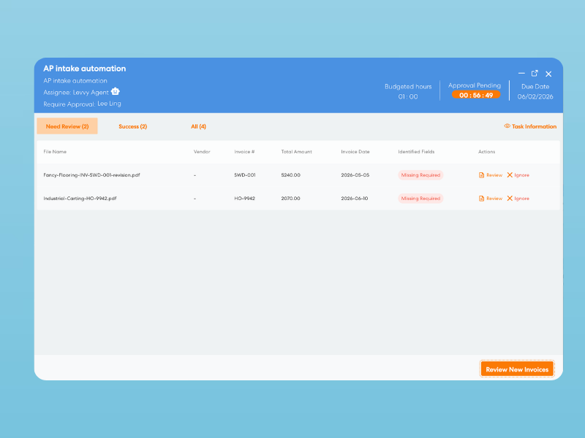Click the Review New Invoices button

pyautogui.click(x=517, y=369)
